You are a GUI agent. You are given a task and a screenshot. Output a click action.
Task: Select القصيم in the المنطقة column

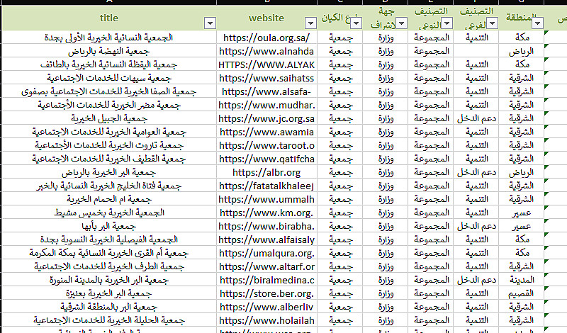click(522, 293)
